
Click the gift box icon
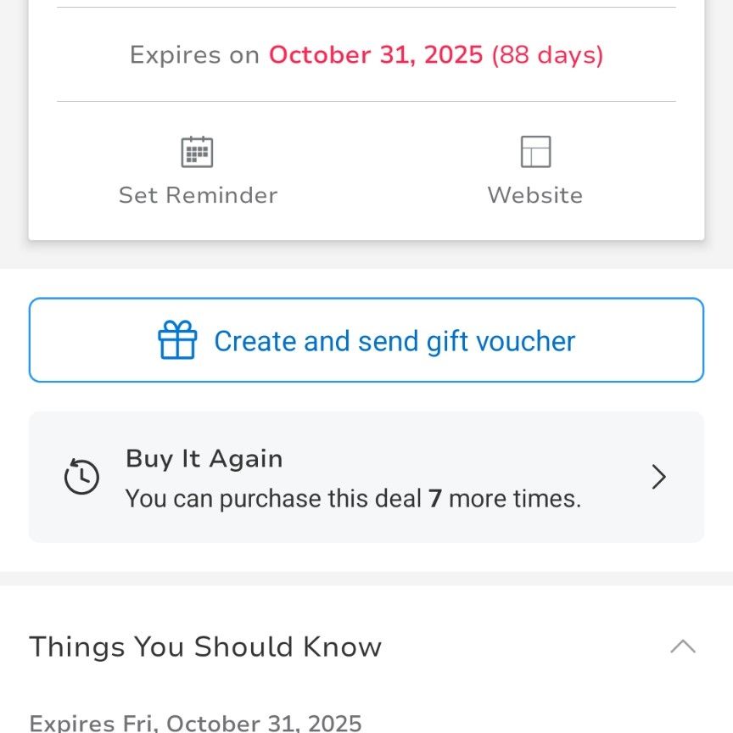click(x=177, y=340)
